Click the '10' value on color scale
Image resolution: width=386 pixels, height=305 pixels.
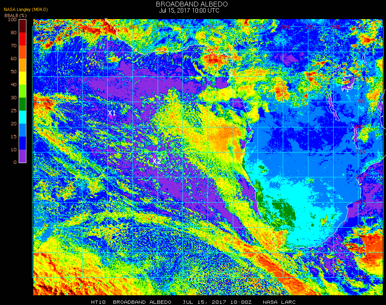point(13,150)
